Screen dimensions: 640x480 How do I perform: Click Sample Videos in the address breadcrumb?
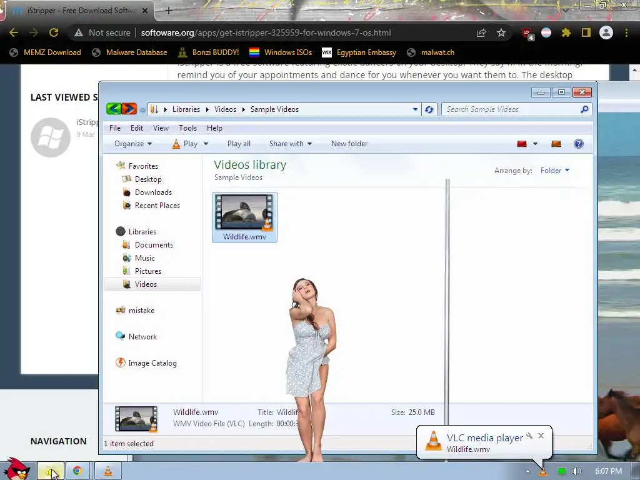pos(274,109)
